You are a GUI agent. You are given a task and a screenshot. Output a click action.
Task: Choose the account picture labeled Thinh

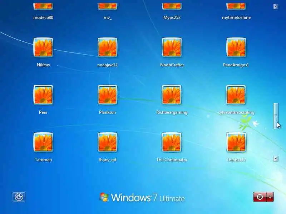[x=236, y=142]
